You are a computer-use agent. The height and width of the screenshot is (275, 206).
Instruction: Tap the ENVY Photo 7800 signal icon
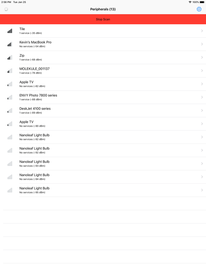click(10, 97)
